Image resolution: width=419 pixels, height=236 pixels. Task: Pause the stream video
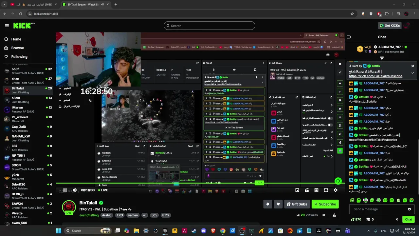[x=65, y=190]
